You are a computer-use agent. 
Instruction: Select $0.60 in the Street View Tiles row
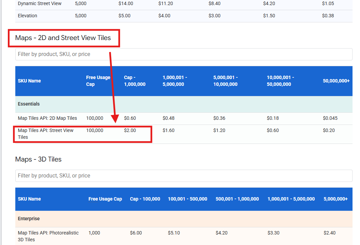point(273,130)
